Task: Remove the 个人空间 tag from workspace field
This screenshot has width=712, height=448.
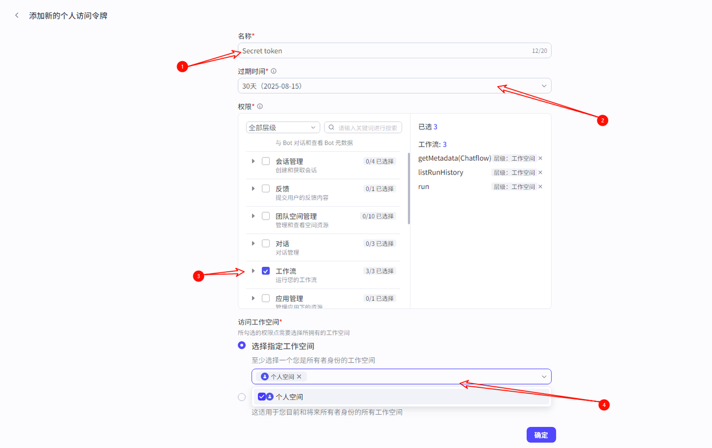Action: point(299,377)
